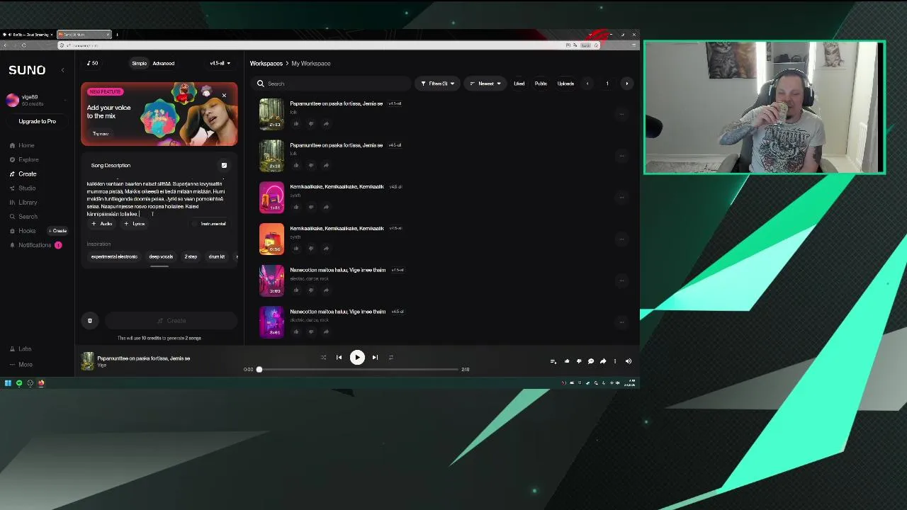Click the 50 credits music note counter
This screenshot has height=510, width=907.
pyautogui.click(x=93, y=63)
